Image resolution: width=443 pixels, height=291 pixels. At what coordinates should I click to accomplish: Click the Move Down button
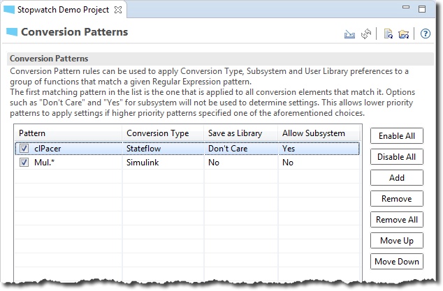click(397, 262)
